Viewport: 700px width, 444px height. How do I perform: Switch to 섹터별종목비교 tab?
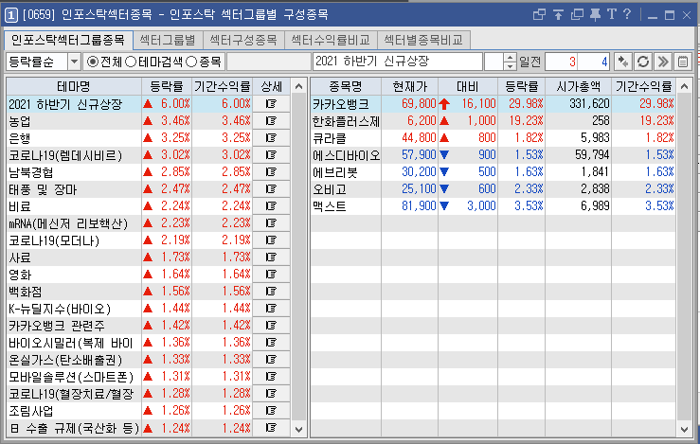423,40
